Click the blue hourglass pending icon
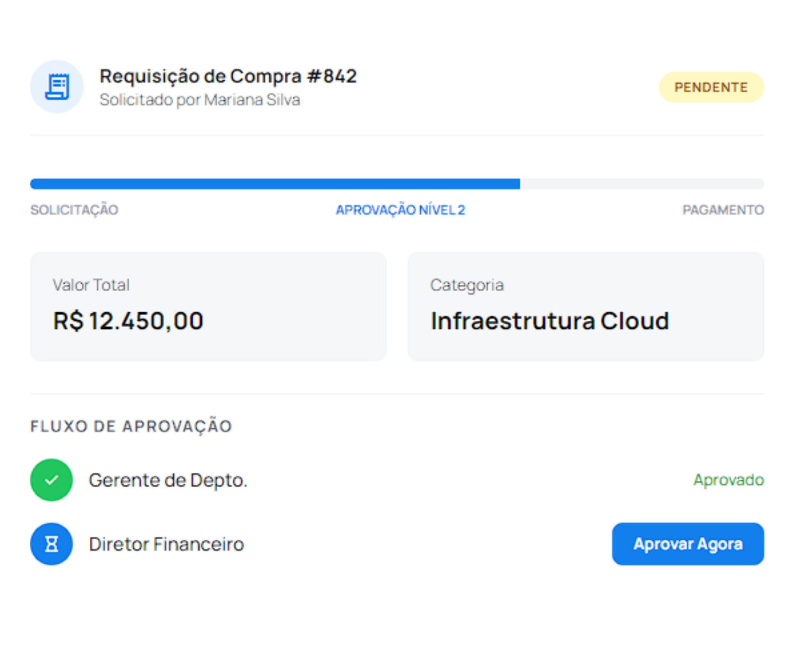This screenshot has width=797, height=664. point(52,544)
